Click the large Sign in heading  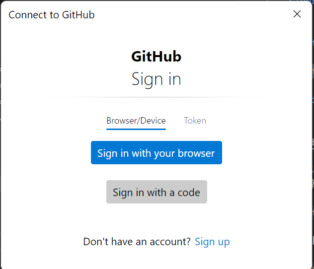pyautogui.click(x=156, y=79)
